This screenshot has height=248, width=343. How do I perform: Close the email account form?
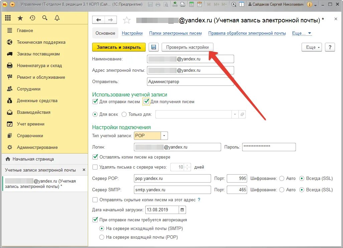[336, 19]
